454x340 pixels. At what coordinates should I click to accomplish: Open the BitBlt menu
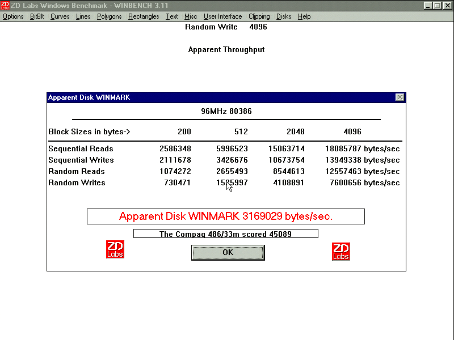[x=37, y=16]
